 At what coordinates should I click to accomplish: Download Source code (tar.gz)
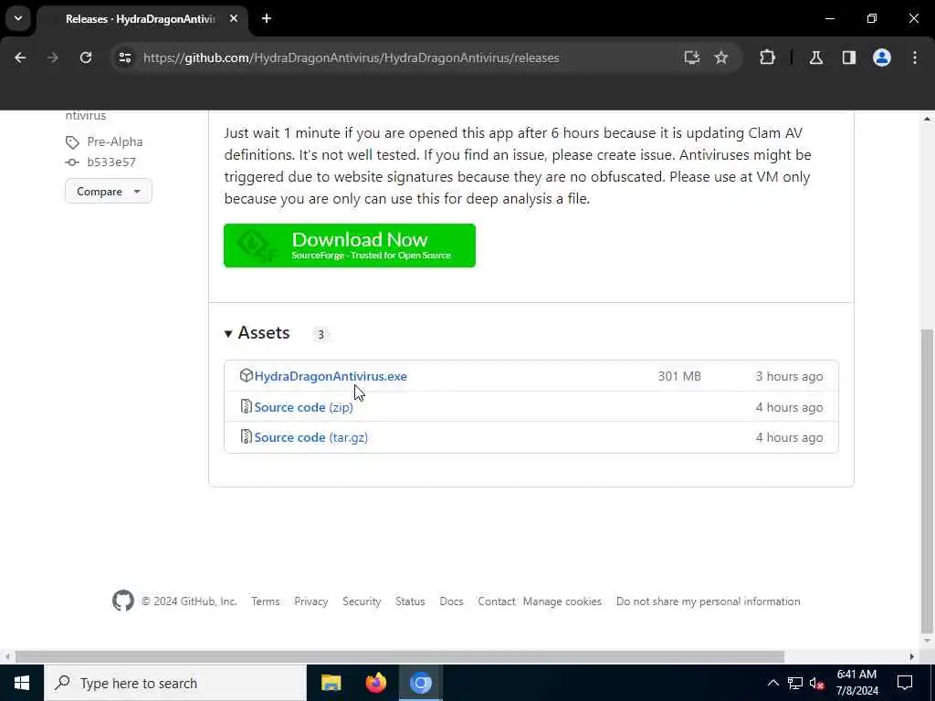310,437
